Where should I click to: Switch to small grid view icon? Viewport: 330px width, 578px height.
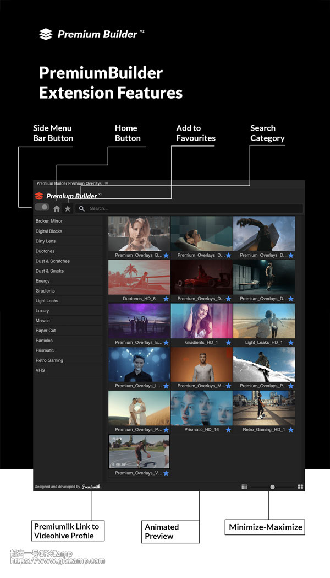244,487
